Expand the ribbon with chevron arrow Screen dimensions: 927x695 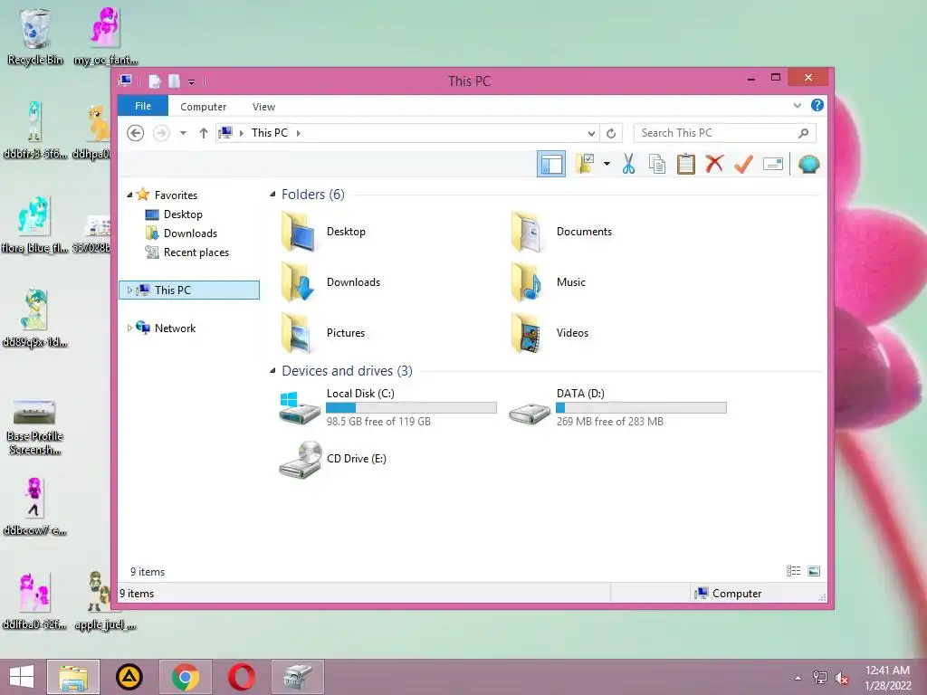coord(797,106)
